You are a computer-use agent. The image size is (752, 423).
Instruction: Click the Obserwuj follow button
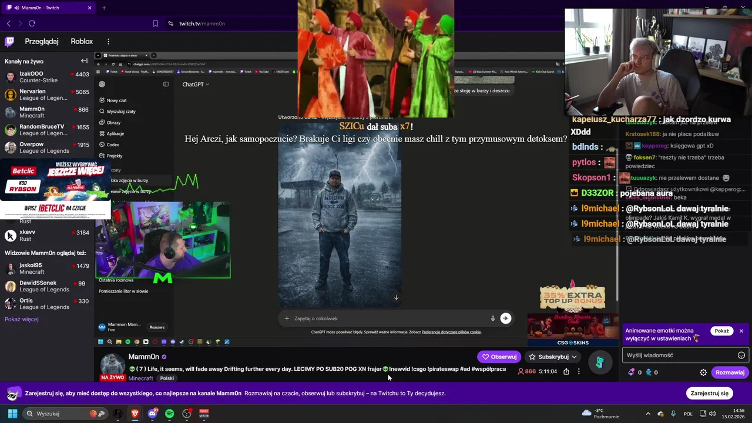499,357
